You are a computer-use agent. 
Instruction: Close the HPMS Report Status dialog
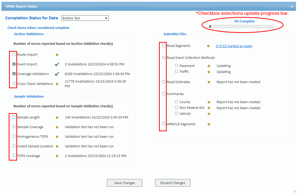[292, 7]
